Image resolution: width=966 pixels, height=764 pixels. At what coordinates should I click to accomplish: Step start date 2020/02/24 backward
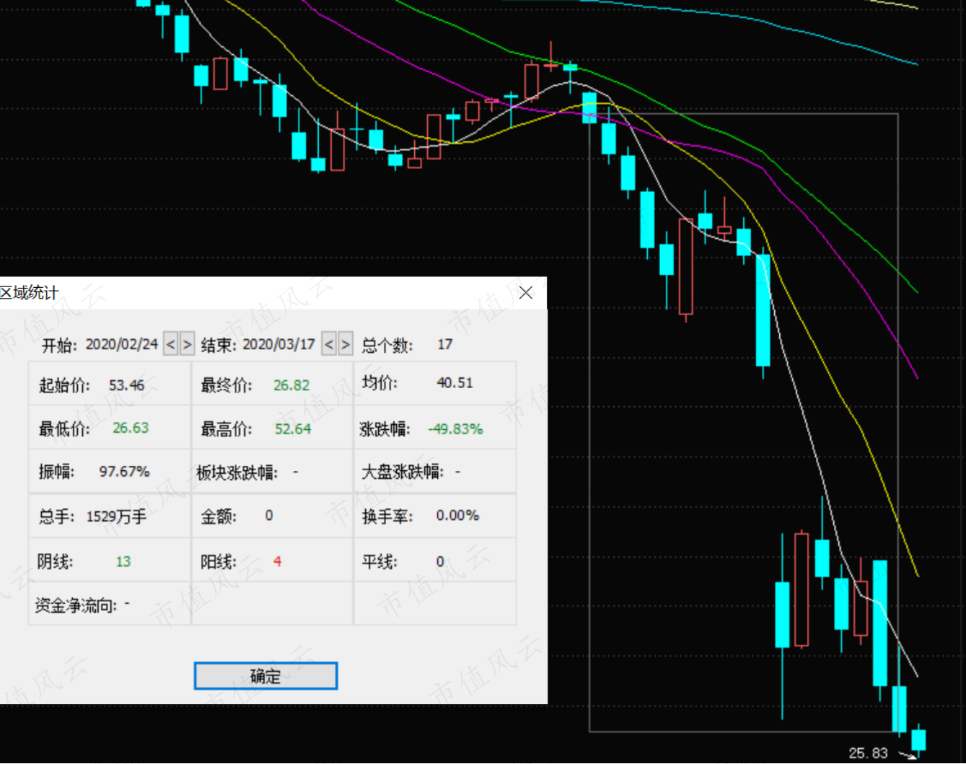click(x=171, y=344)
